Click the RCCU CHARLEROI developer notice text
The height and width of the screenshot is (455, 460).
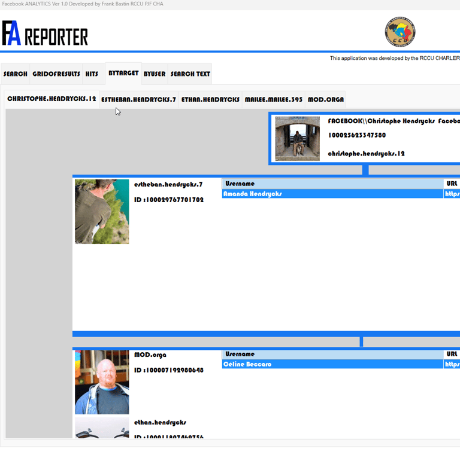click(395, 58)
